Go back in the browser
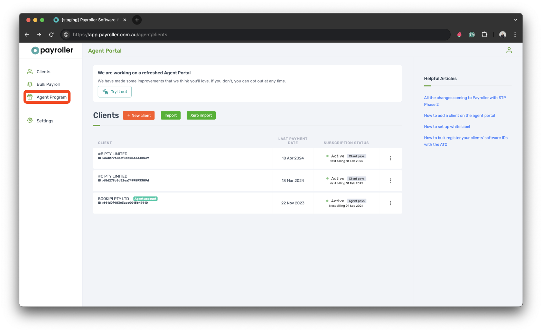The width and height of the screenshot is (542, 332). [27, 35]
